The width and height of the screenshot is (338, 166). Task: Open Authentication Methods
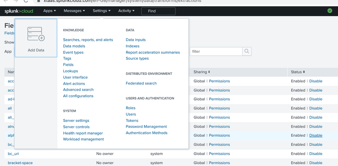[x=147, y=133]
